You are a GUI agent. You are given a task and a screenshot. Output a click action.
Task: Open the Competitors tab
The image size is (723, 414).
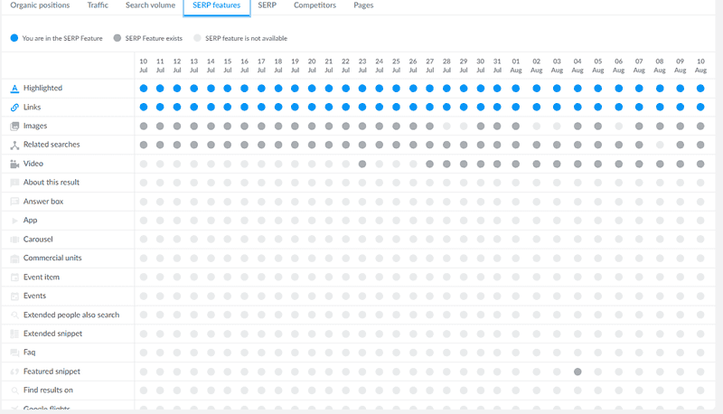tap(315, 5)
